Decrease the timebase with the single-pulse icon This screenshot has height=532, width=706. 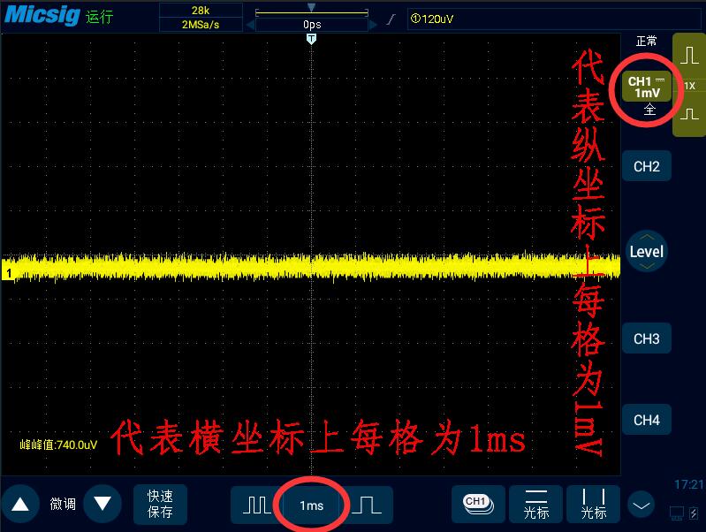[x=367, y=505]
